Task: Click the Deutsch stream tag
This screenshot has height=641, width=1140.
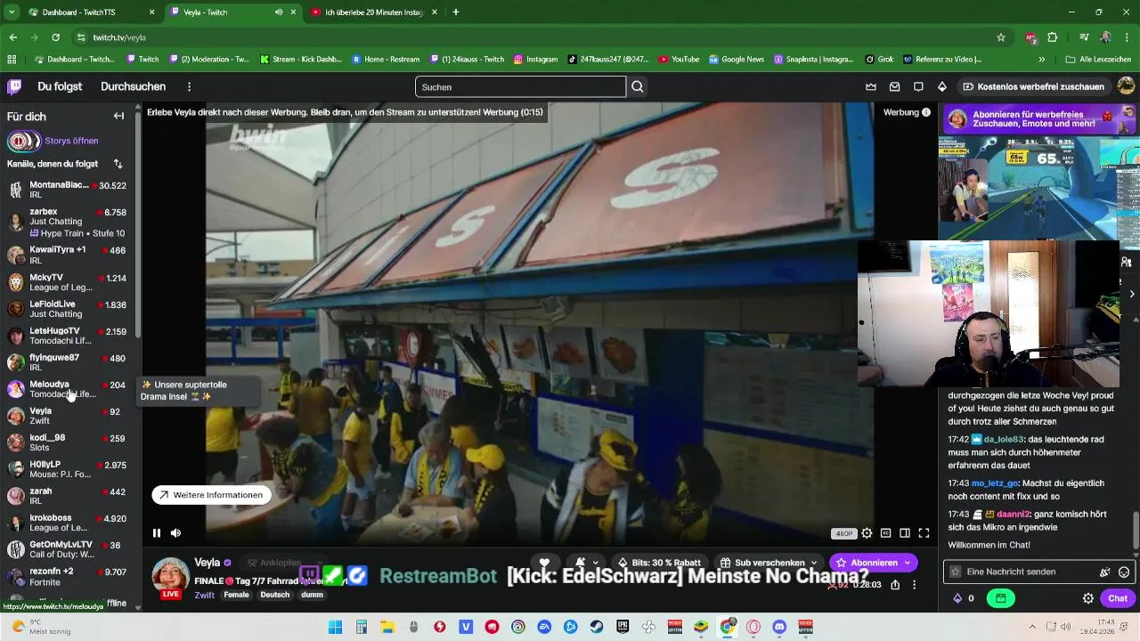Action: (274, 595)
